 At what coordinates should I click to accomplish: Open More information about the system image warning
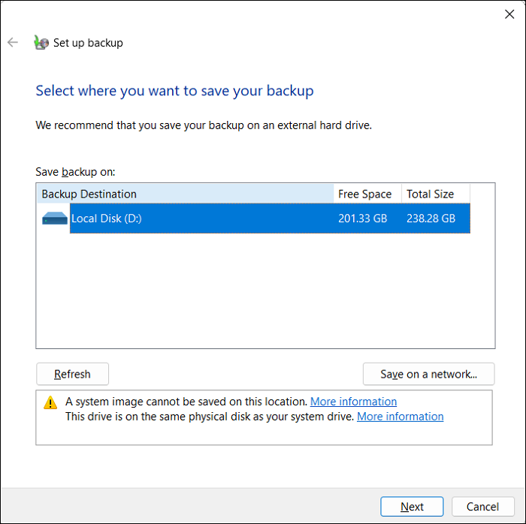tap(353, 402)
